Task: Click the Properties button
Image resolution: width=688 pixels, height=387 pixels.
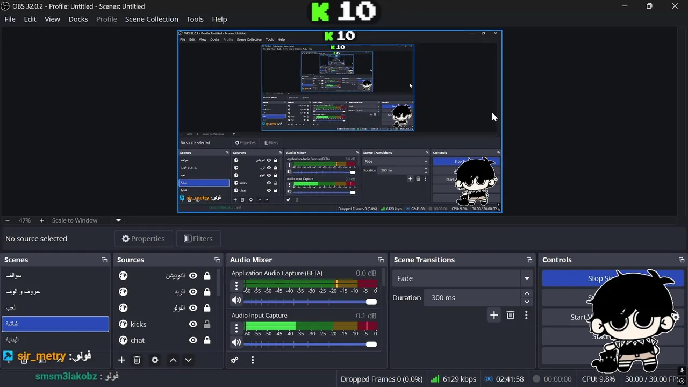Action: click(143, 239)
